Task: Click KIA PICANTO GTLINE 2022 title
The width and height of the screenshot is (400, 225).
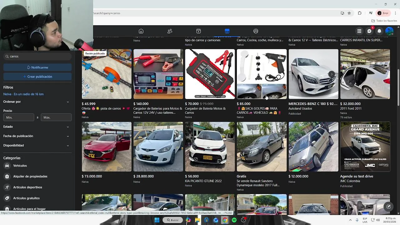Action: [x=203, y=181]
